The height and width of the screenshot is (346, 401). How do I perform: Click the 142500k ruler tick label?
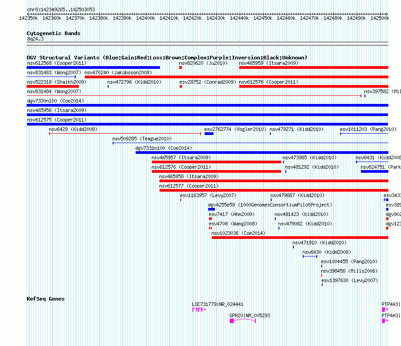coord(380,18)
